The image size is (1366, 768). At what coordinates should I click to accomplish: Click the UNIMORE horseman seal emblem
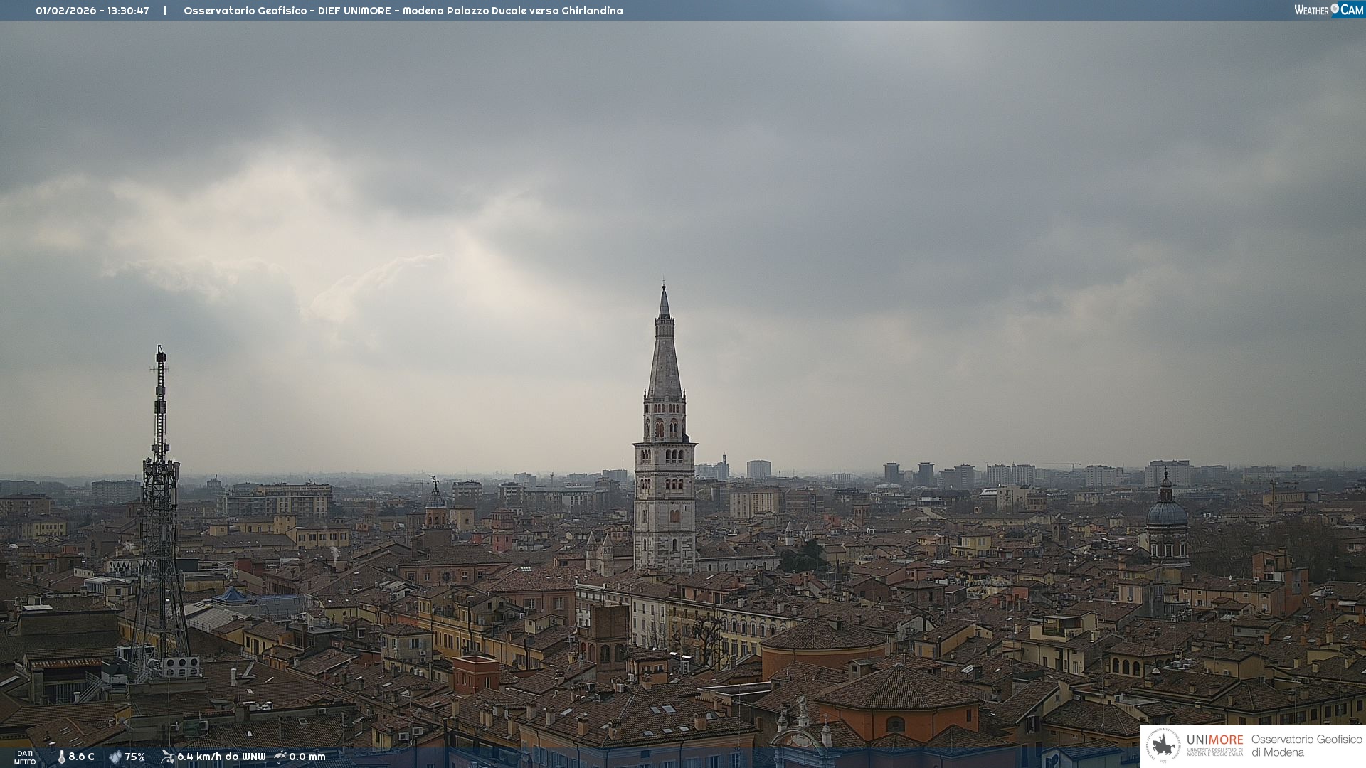point(1163,746)
